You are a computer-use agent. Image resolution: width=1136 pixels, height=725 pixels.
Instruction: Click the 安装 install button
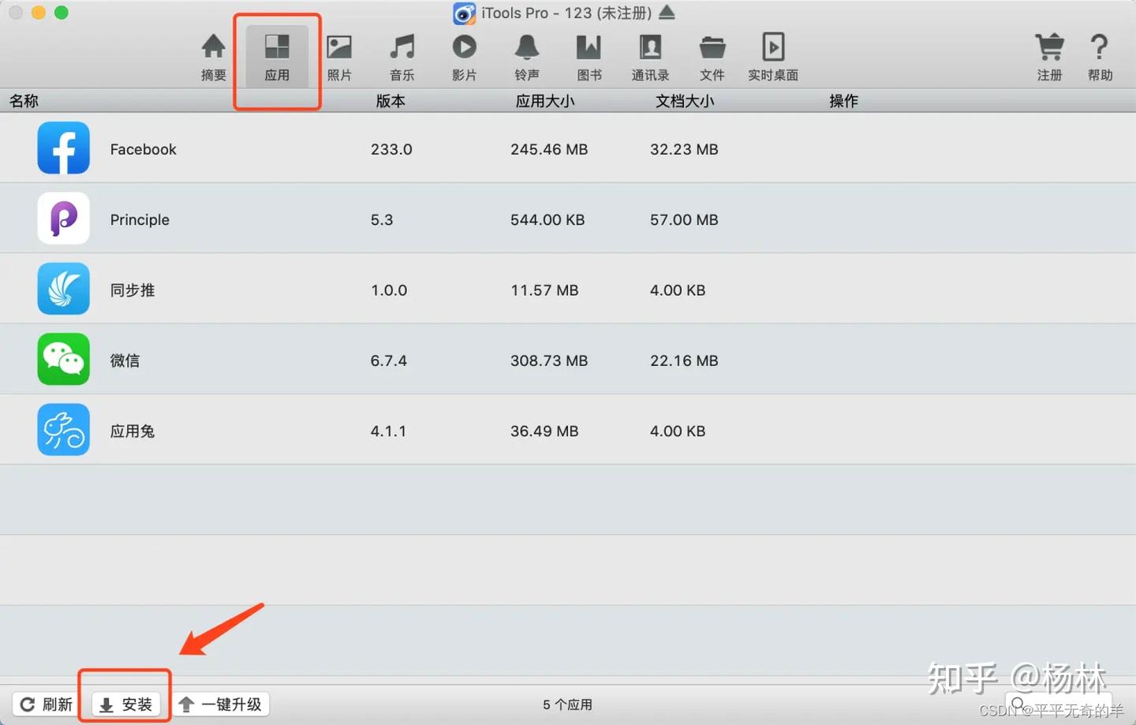(126, 704)
